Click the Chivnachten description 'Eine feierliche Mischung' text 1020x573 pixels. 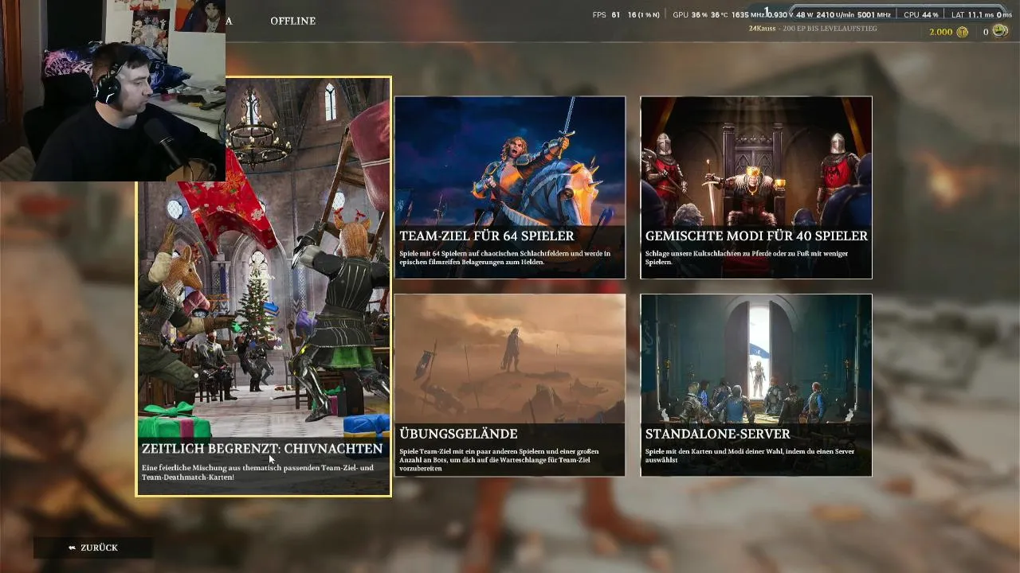coord(257,472)
